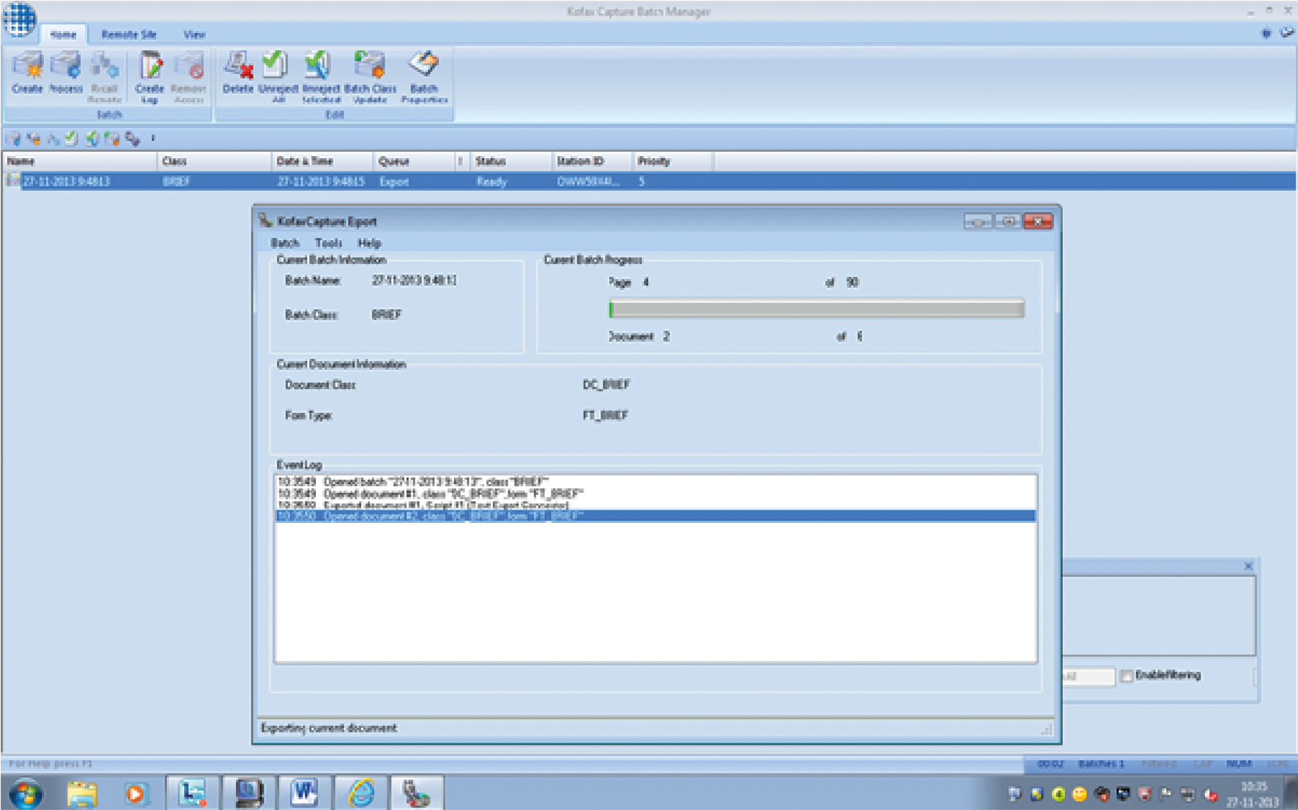Image resolution: width=1298 pixels, height=810 pixels.
Task: Open the Kofax application orb menu
Action: coord(20,18)
